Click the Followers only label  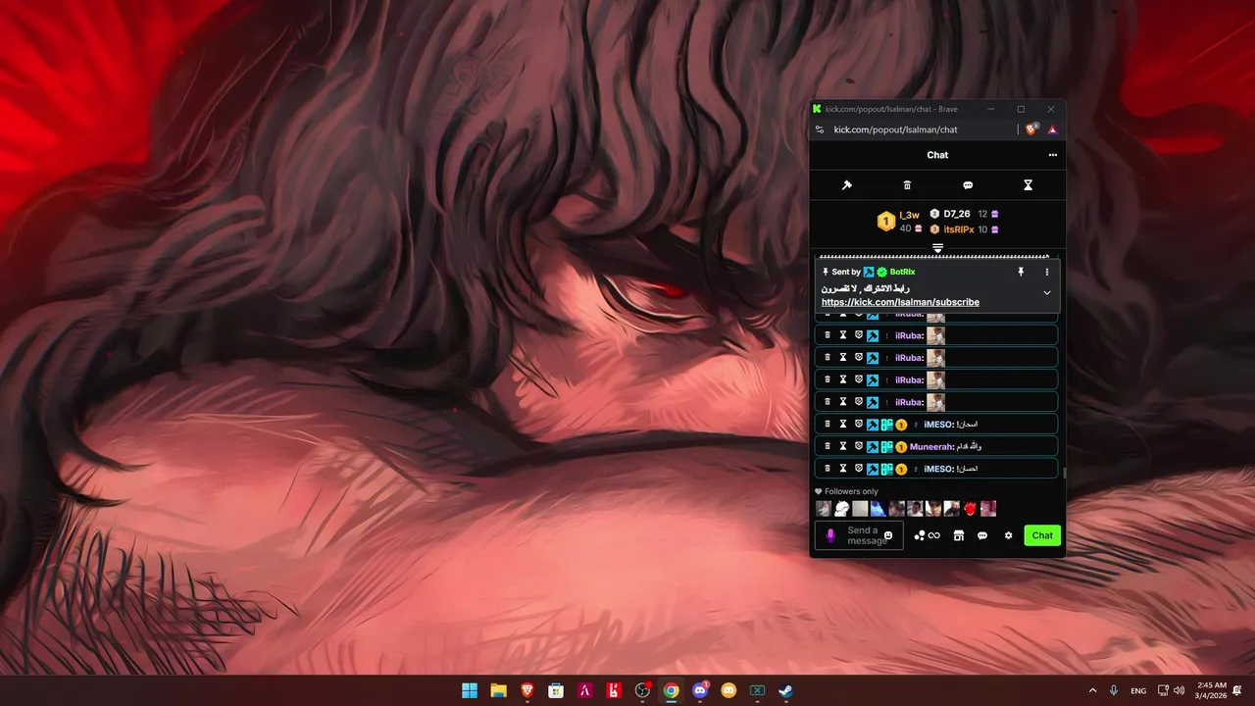[x=851, y=492]
